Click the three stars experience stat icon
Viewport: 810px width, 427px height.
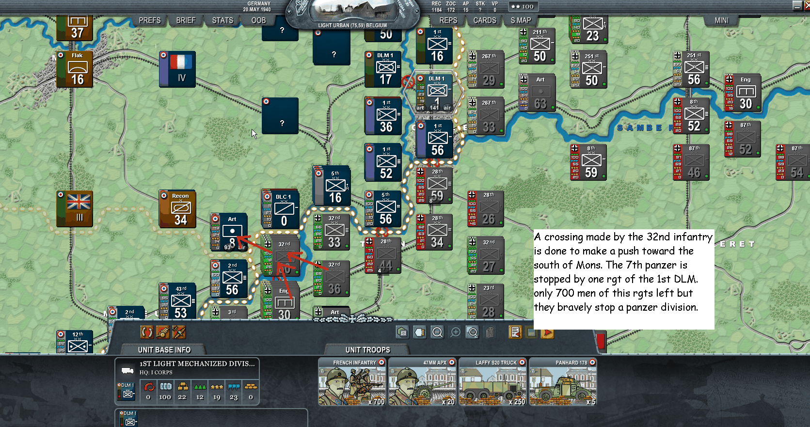(217, 386)
